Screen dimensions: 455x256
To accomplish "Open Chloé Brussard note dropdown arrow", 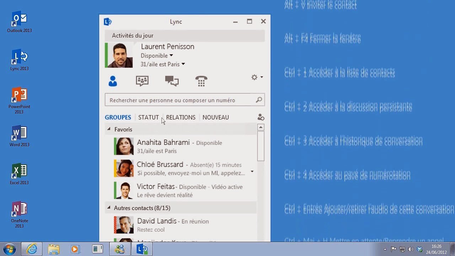I will click(252, 171).
